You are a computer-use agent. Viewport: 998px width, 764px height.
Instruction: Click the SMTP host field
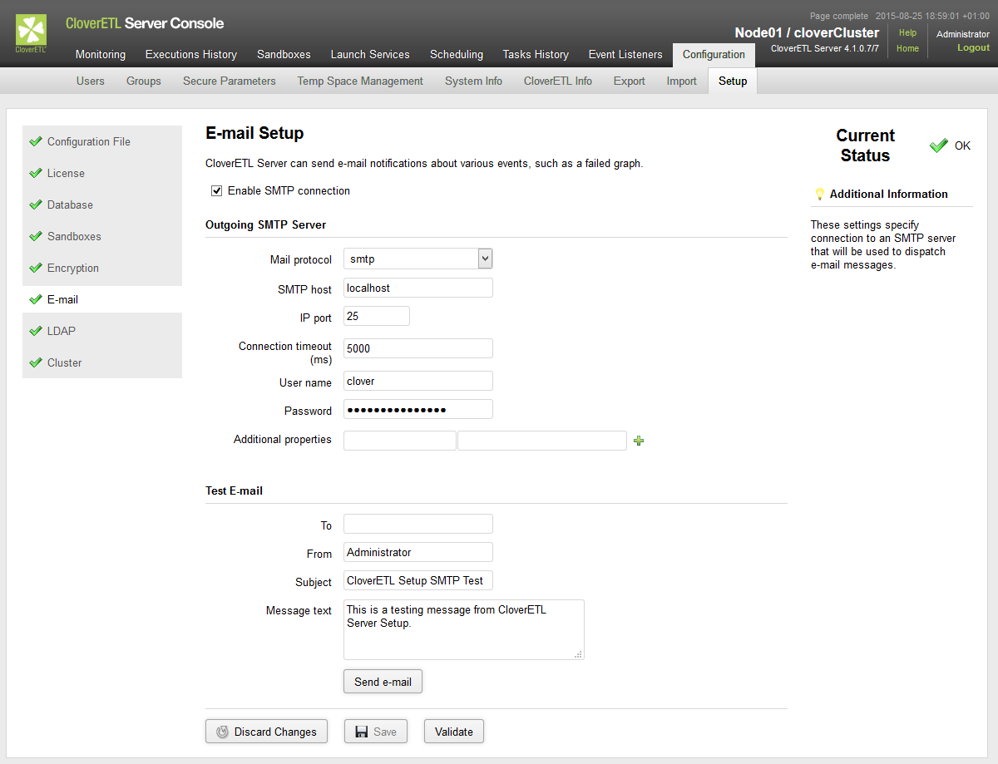[418, 288]
